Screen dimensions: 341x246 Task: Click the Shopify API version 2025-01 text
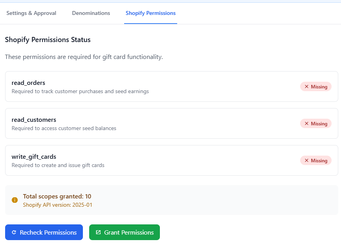57,205
